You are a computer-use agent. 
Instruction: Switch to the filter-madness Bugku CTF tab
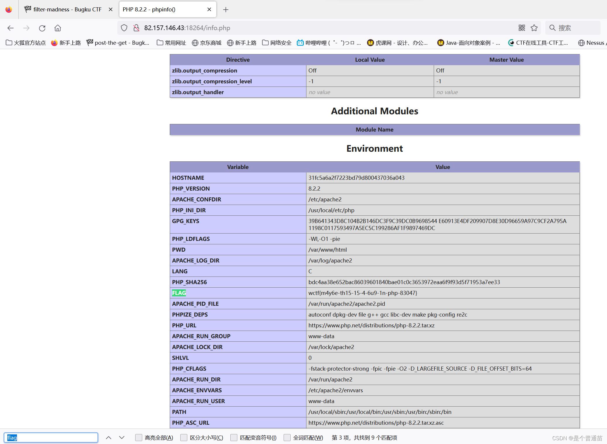pyautogui.click(x=63, y=9)
